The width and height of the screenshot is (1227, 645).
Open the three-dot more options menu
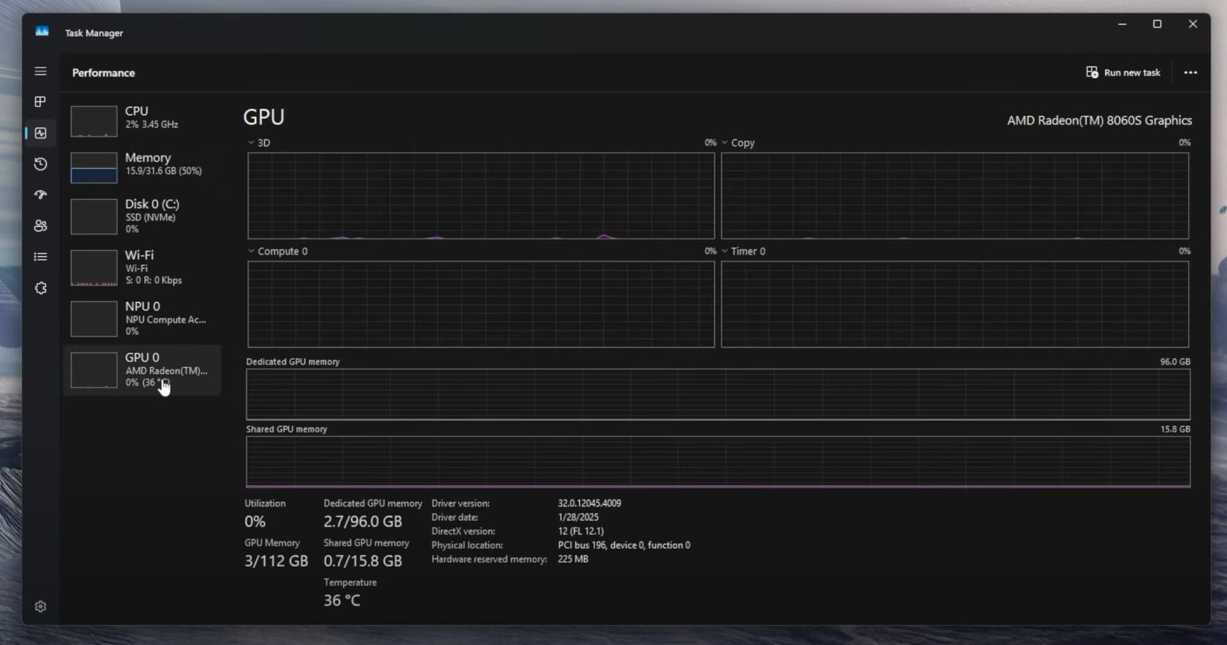pyautogui.click(x=1190, y=72)
